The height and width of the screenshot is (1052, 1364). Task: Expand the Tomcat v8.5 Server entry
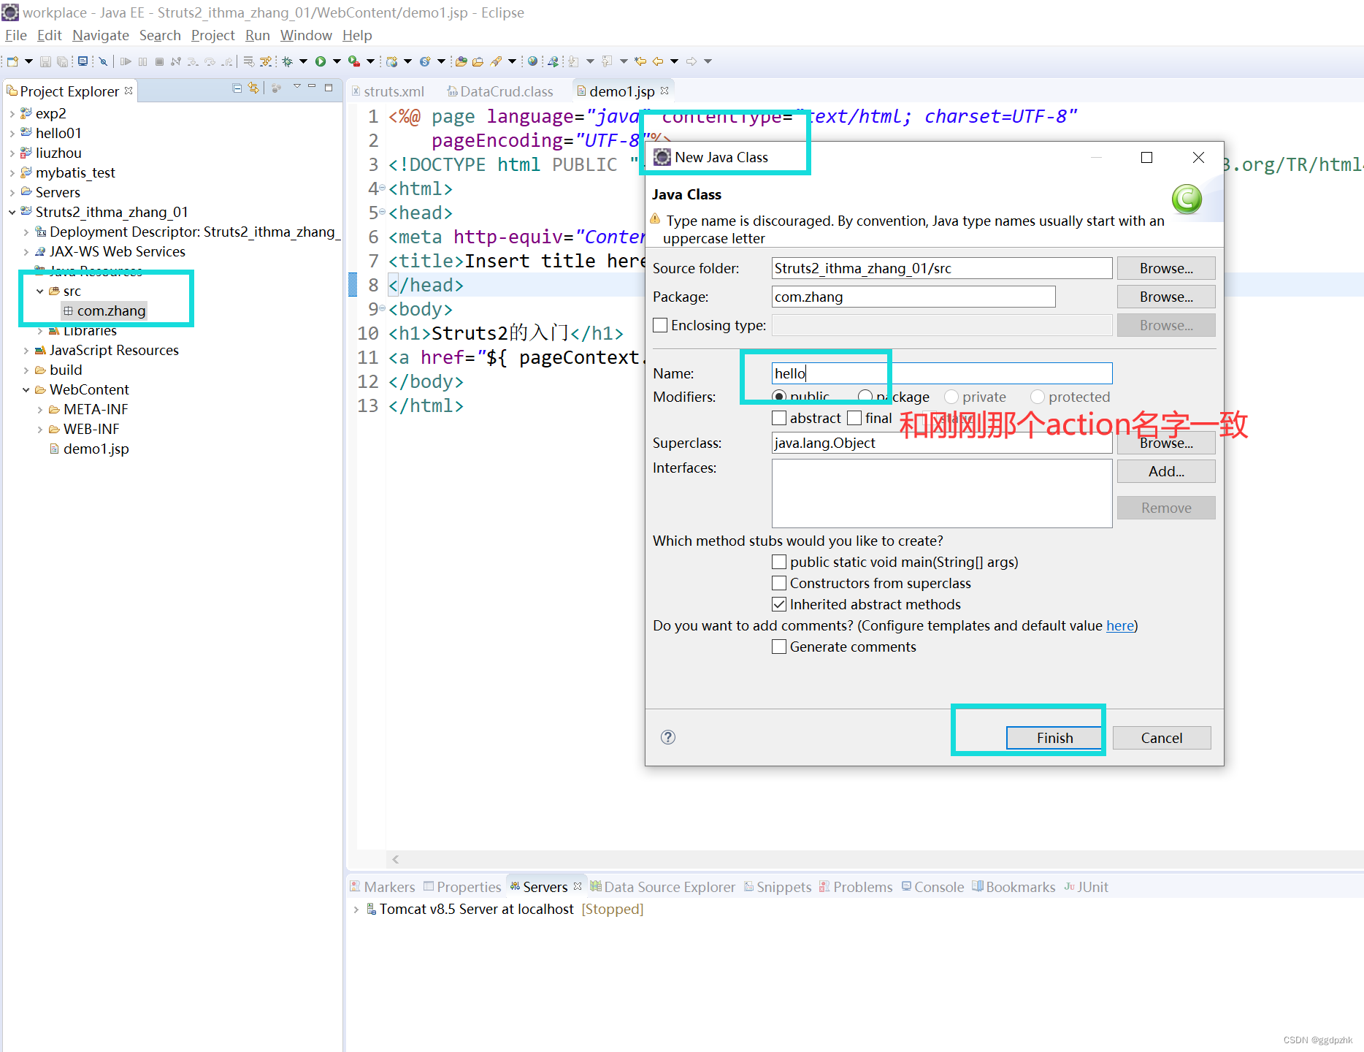tap(356, 910)
